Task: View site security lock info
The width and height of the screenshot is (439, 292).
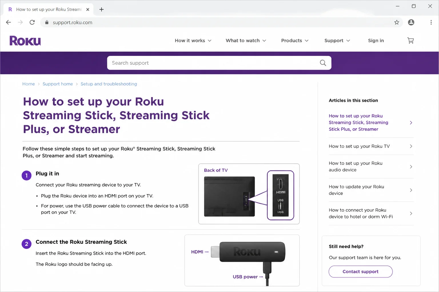Action: pos(47,22)
